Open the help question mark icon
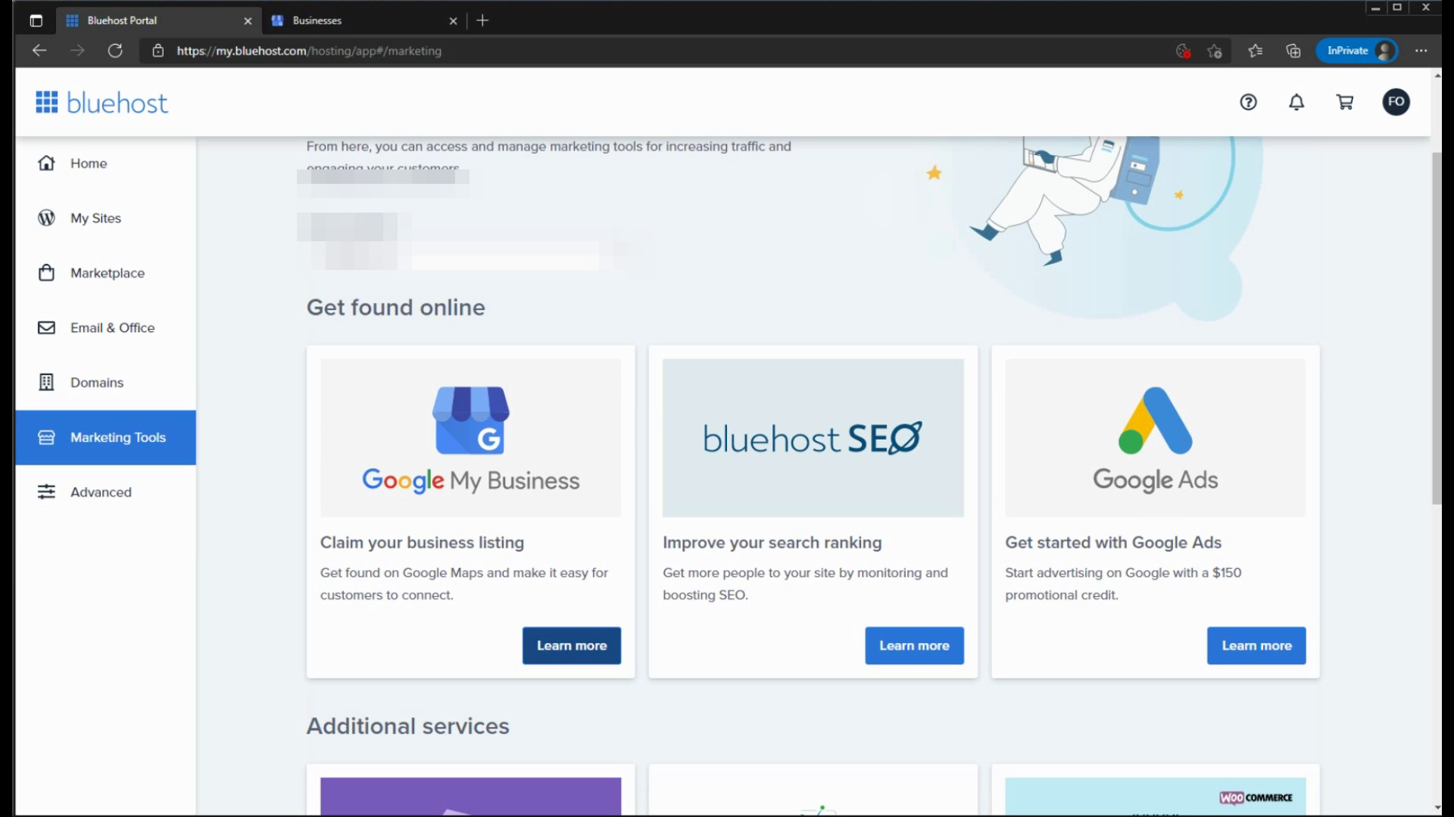The height and width of the screenshot is (817, 1454). pos(1248,102)
